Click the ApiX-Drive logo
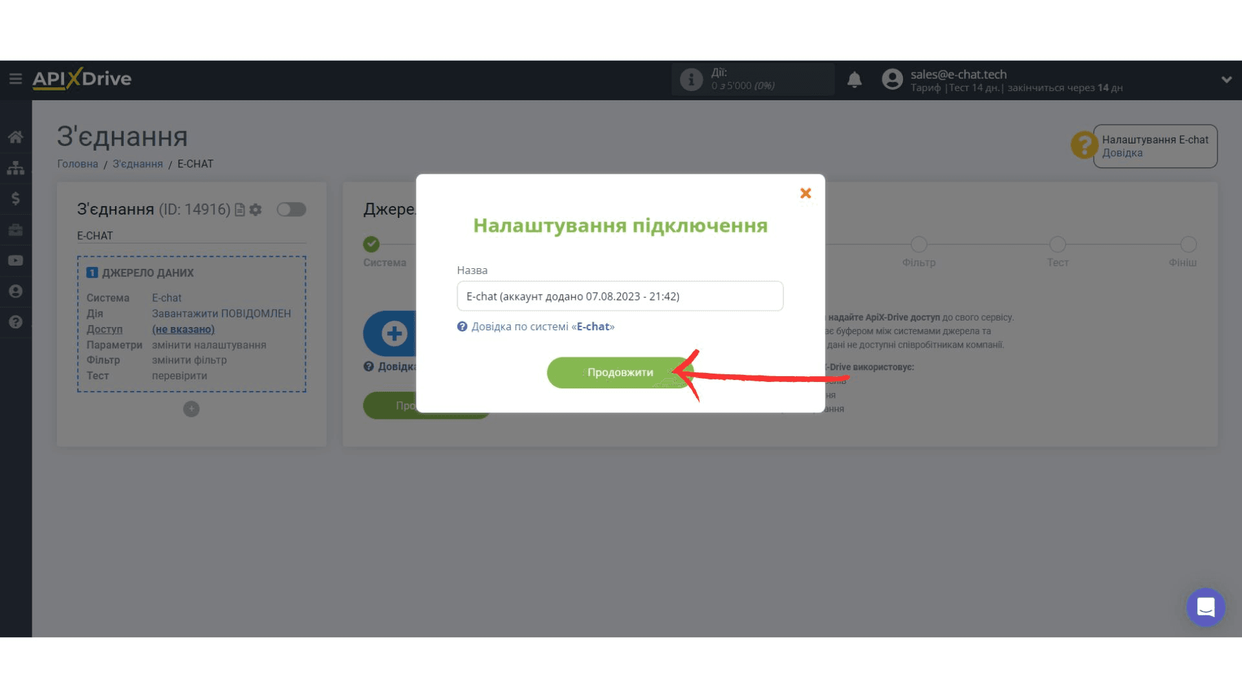The image size is (1242, 698). tap(82, 79)
